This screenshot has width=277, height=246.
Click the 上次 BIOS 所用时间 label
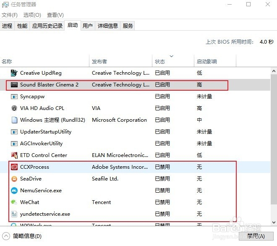(x=230, y=42)
